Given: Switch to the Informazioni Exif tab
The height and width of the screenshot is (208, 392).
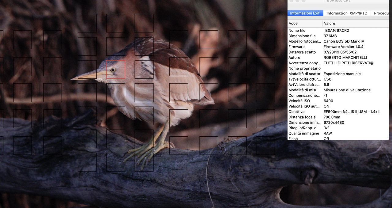Looking at the screenshot, I should pos(305,13).
